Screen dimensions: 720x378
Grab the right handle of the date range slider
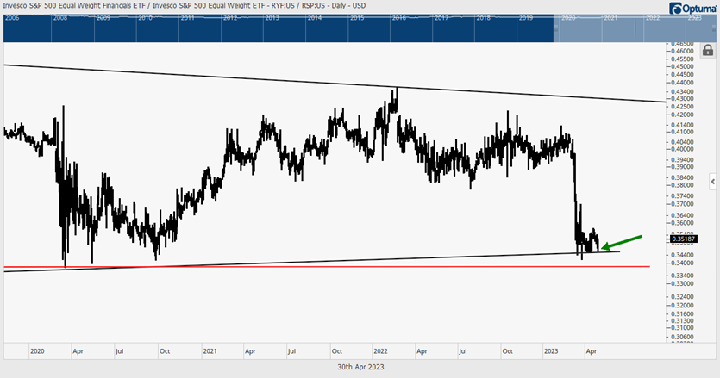point(714,28)
